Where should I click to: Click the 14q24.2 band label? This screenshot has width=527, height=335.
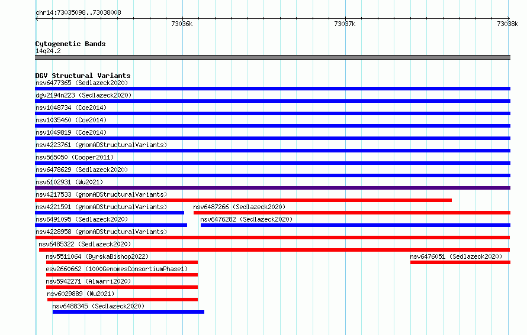48,51
